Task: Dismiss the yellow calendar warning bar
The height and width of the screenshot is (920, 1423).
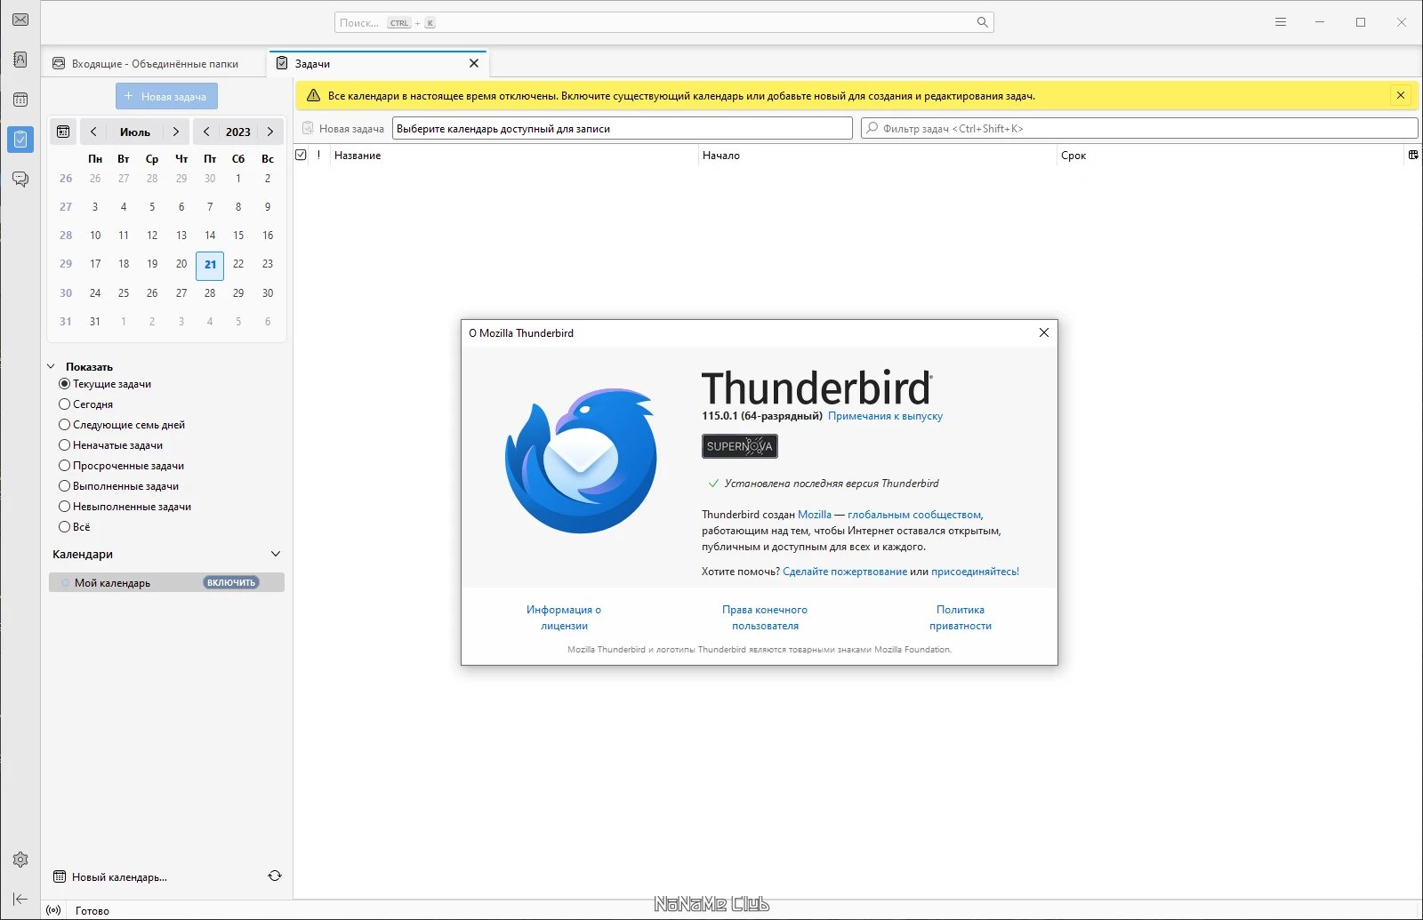Action: pyautogui.click(x=1401, y=95)
